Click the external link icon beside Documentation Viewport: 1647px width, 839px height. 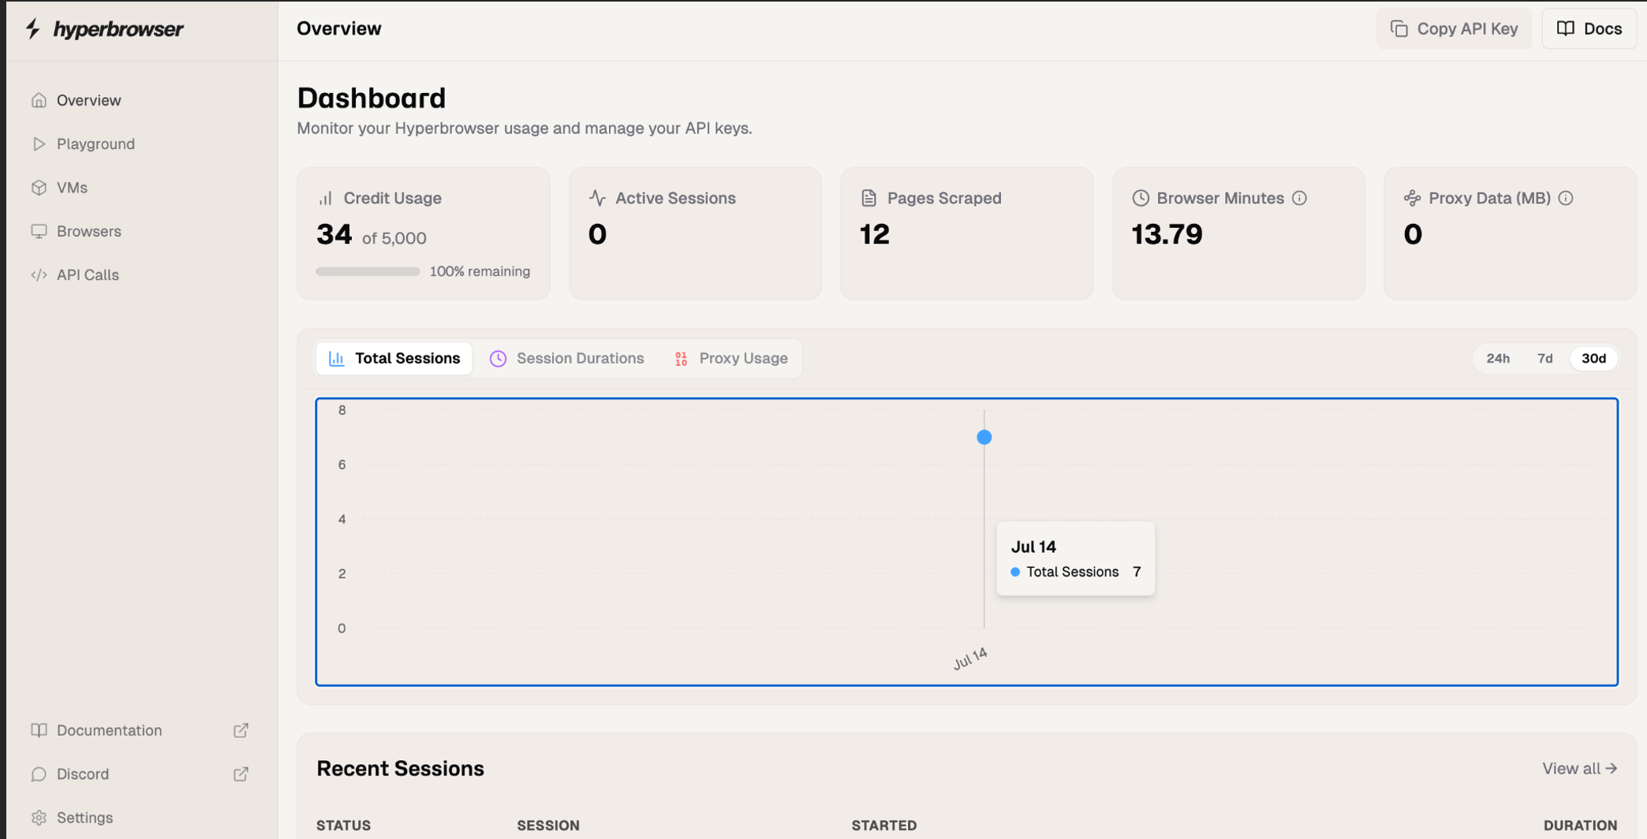241,730
